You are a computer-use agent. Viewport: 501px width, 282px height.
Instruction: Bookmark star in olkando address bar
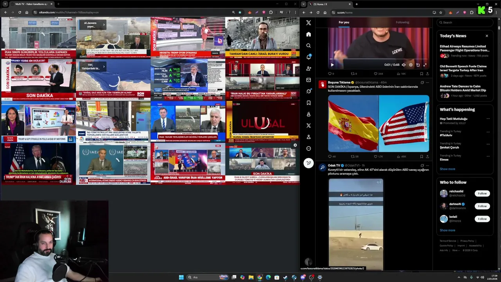tap(240, 12)
